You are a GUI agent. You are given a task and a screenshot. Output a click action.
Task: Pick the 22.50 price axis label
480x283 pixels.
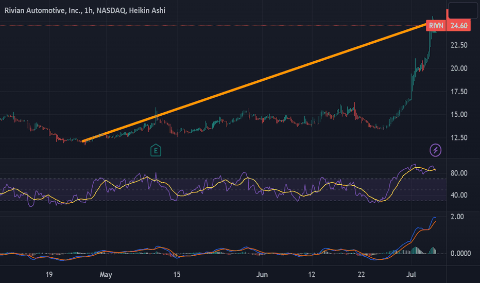459,45
